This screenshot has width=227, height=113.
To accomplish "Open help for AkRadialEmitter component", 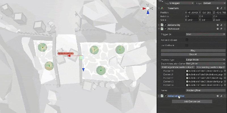I will (218, 96).
